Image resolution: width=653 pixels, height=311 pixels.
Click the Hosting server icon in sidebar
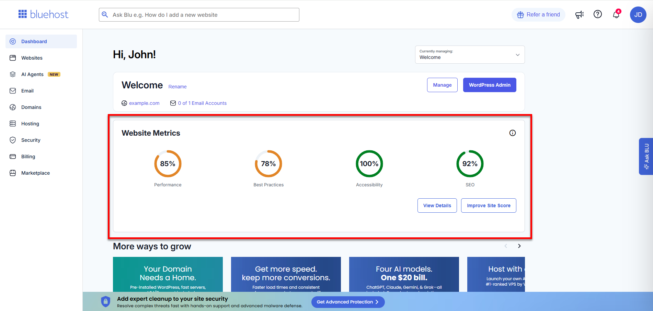coord(13,124)
